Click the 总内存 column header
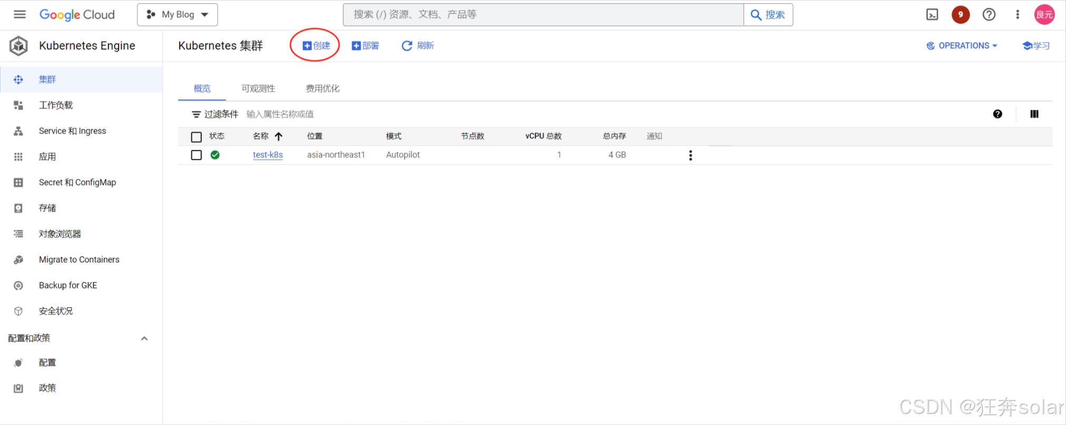Screen dimensions: 1066x425 614,136
